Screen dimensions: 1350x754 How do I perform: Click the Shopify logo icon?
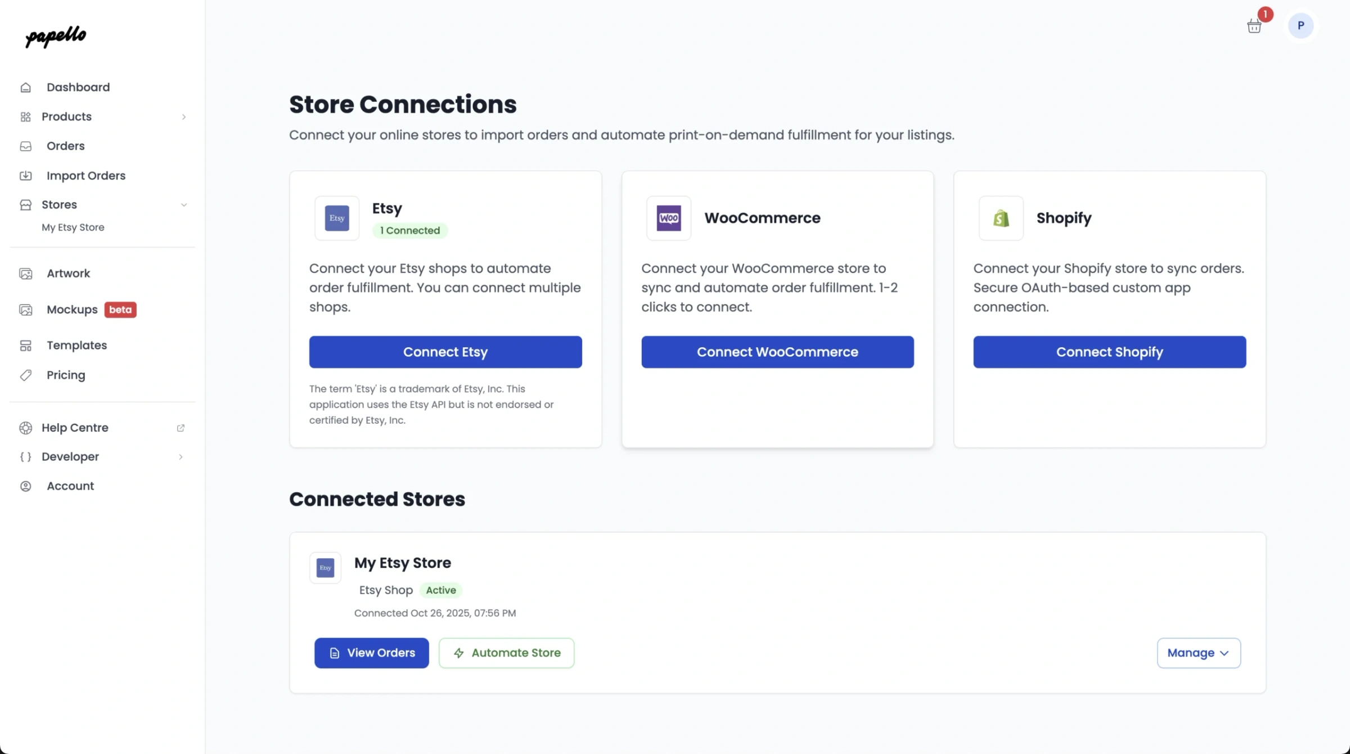pyautogui.click(x=1000, y=218)
